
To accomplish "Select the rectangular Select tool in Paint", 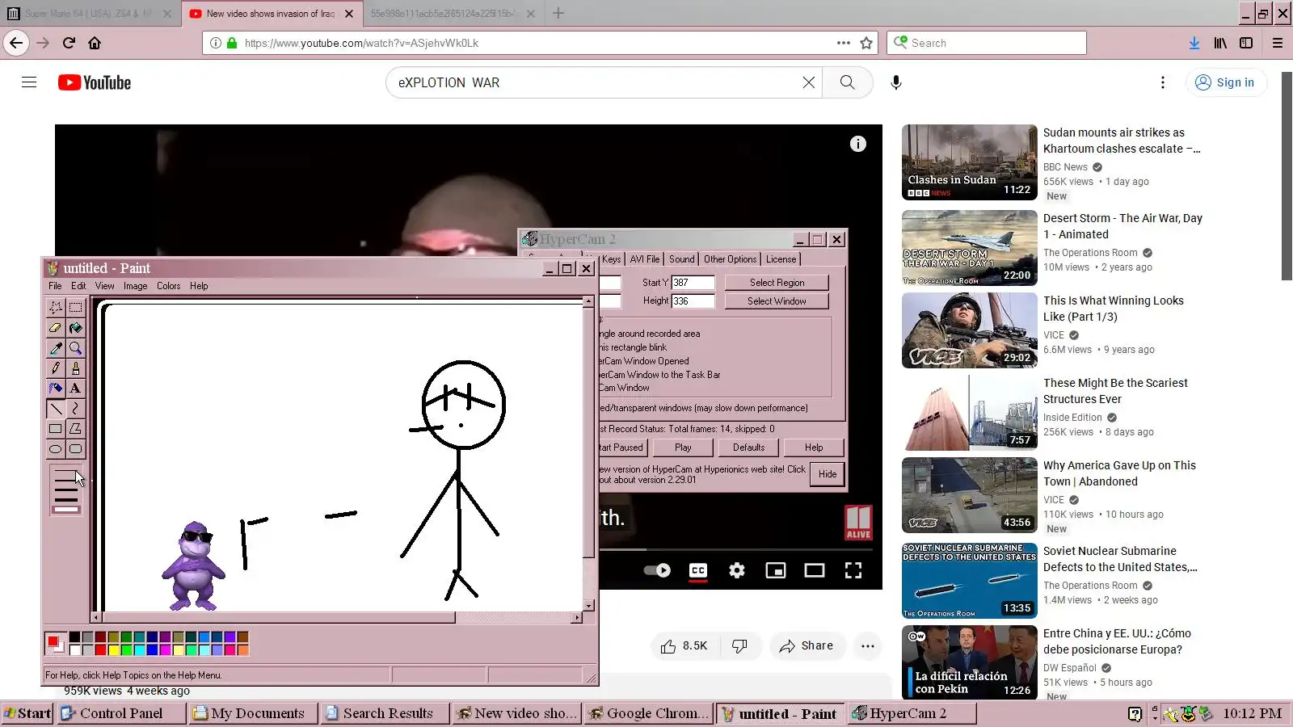I will [75, 307].
